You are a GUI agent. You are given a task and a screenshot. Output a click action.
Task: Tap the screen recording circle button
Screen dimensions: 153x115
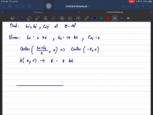49,6
